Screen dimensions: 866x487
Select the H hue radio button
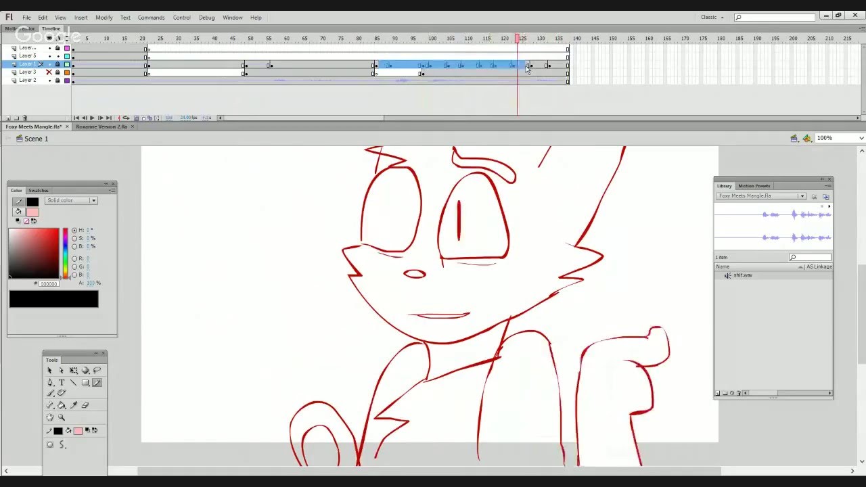(74, 231)
